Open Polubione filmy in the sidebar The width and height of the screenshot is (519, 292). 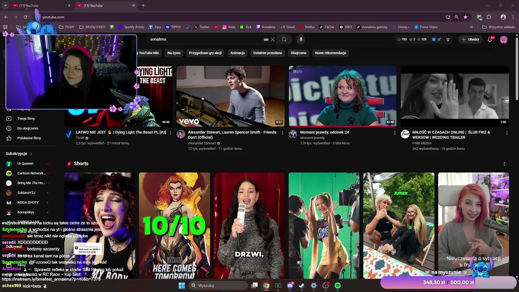coord(29,138)
